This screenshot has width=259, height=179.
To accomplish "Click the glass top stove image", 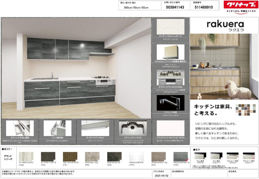I will [x=170, y=78].
